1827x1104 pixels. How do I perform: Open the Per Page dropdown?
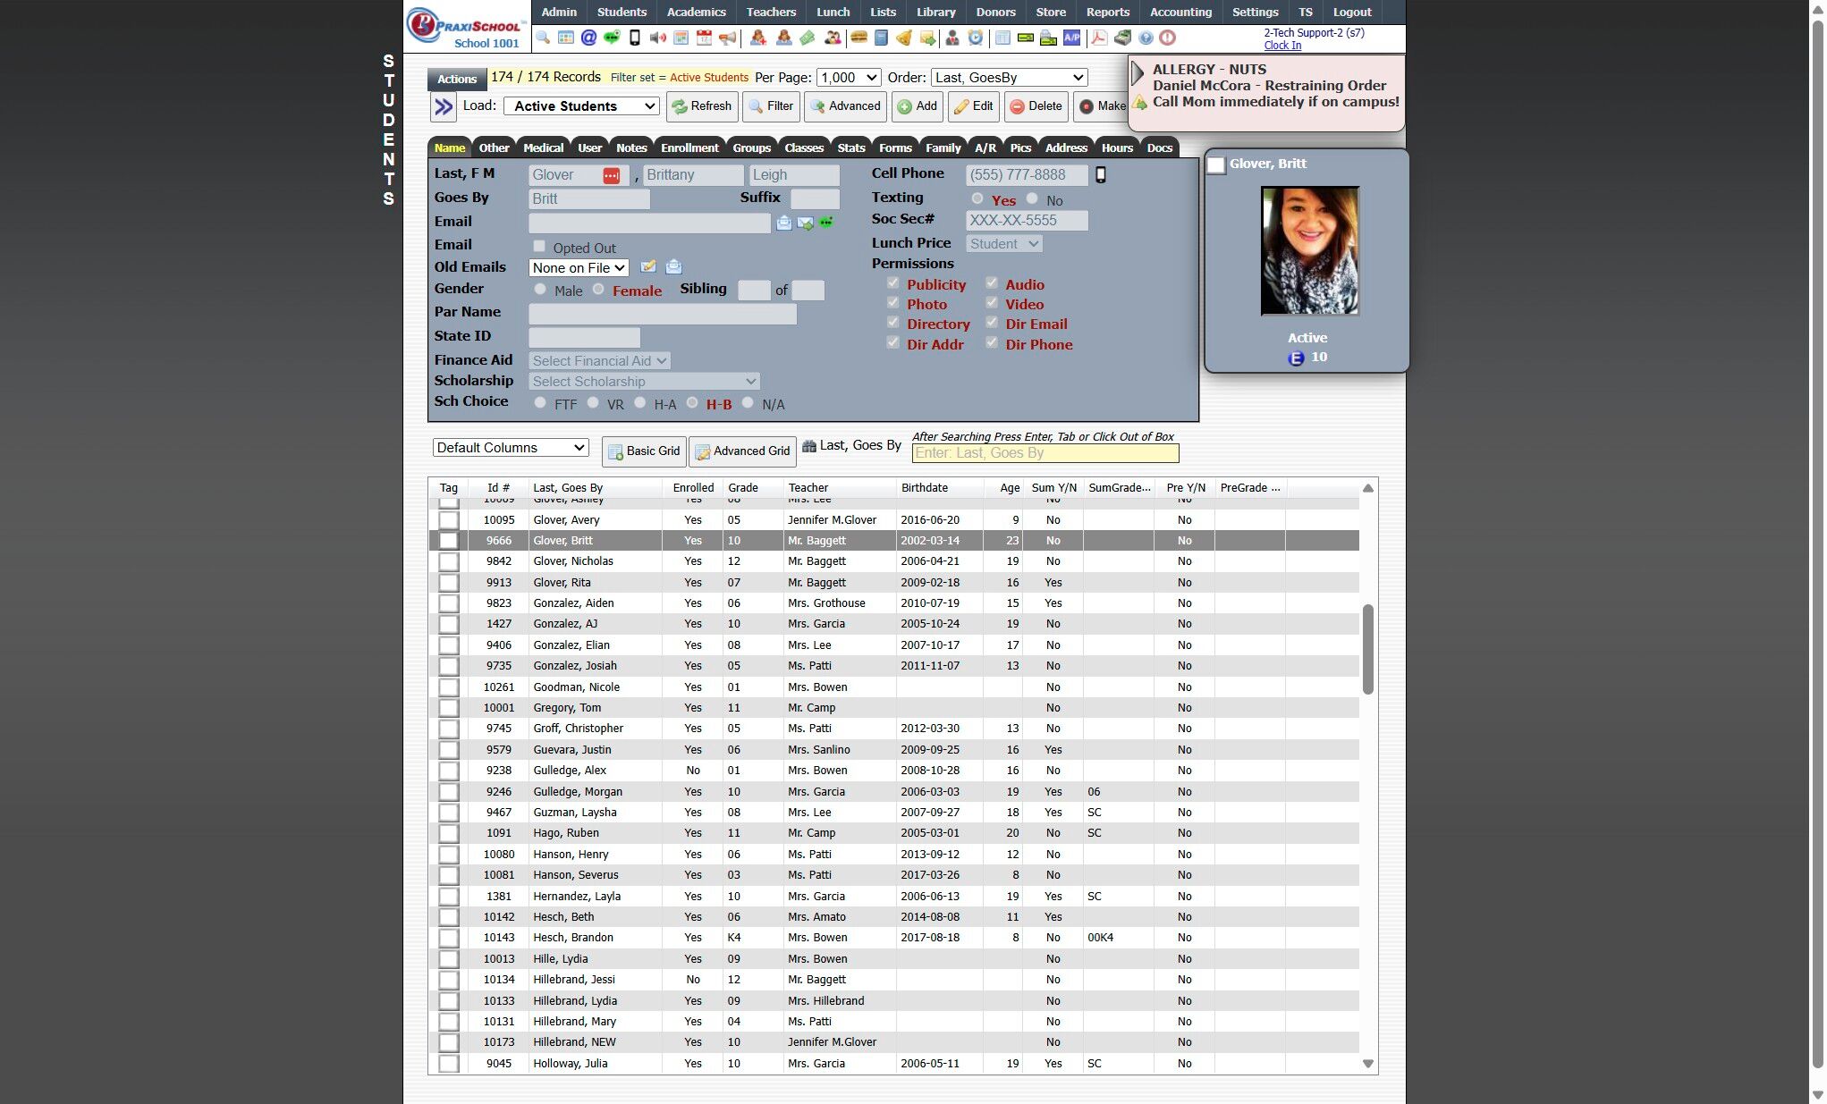coord(849,78)
